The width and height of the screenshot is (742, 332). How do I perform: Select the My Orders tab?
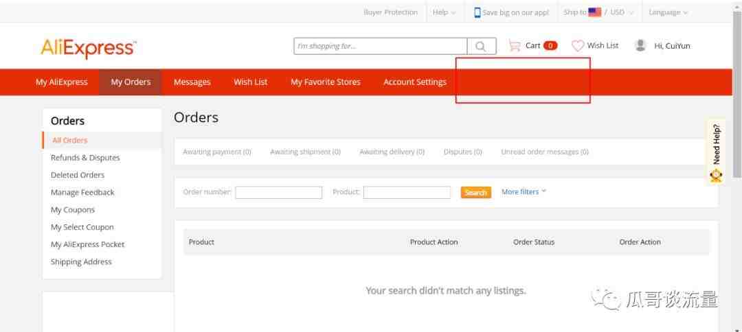coord(131,82)
